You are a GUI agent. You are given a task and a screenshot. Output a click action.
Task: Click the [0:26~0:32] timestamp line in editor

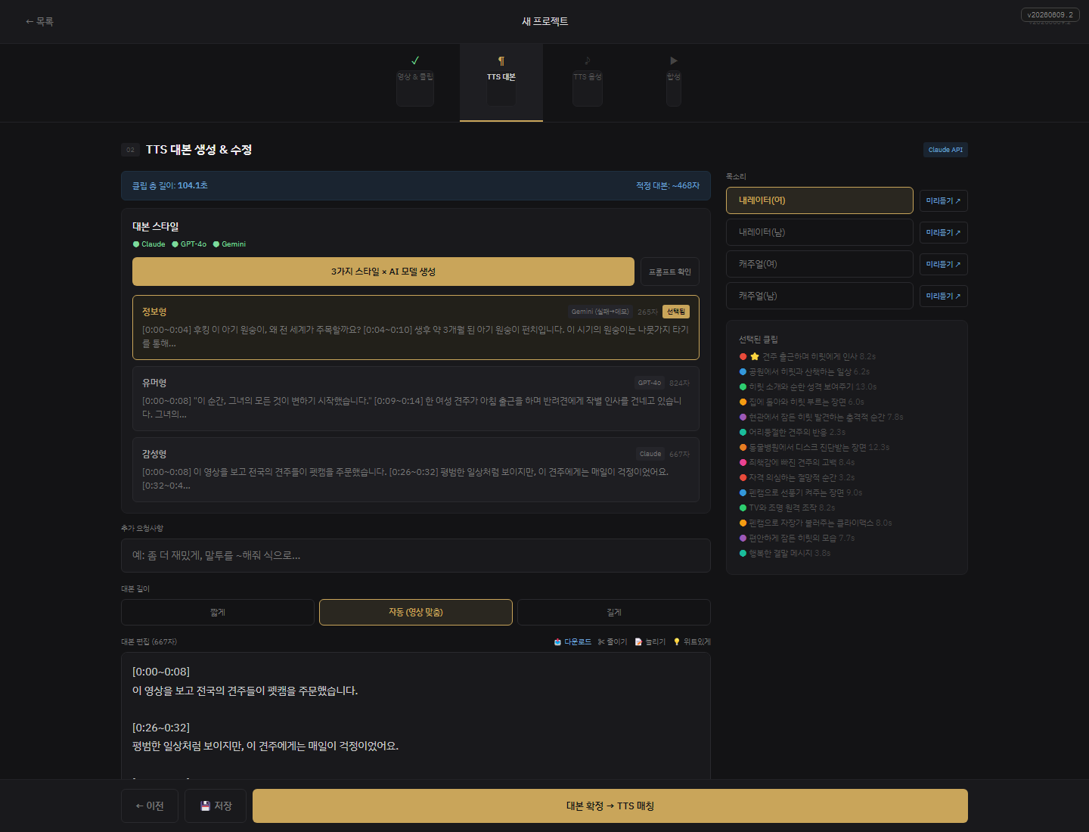(x=161, y=728)
